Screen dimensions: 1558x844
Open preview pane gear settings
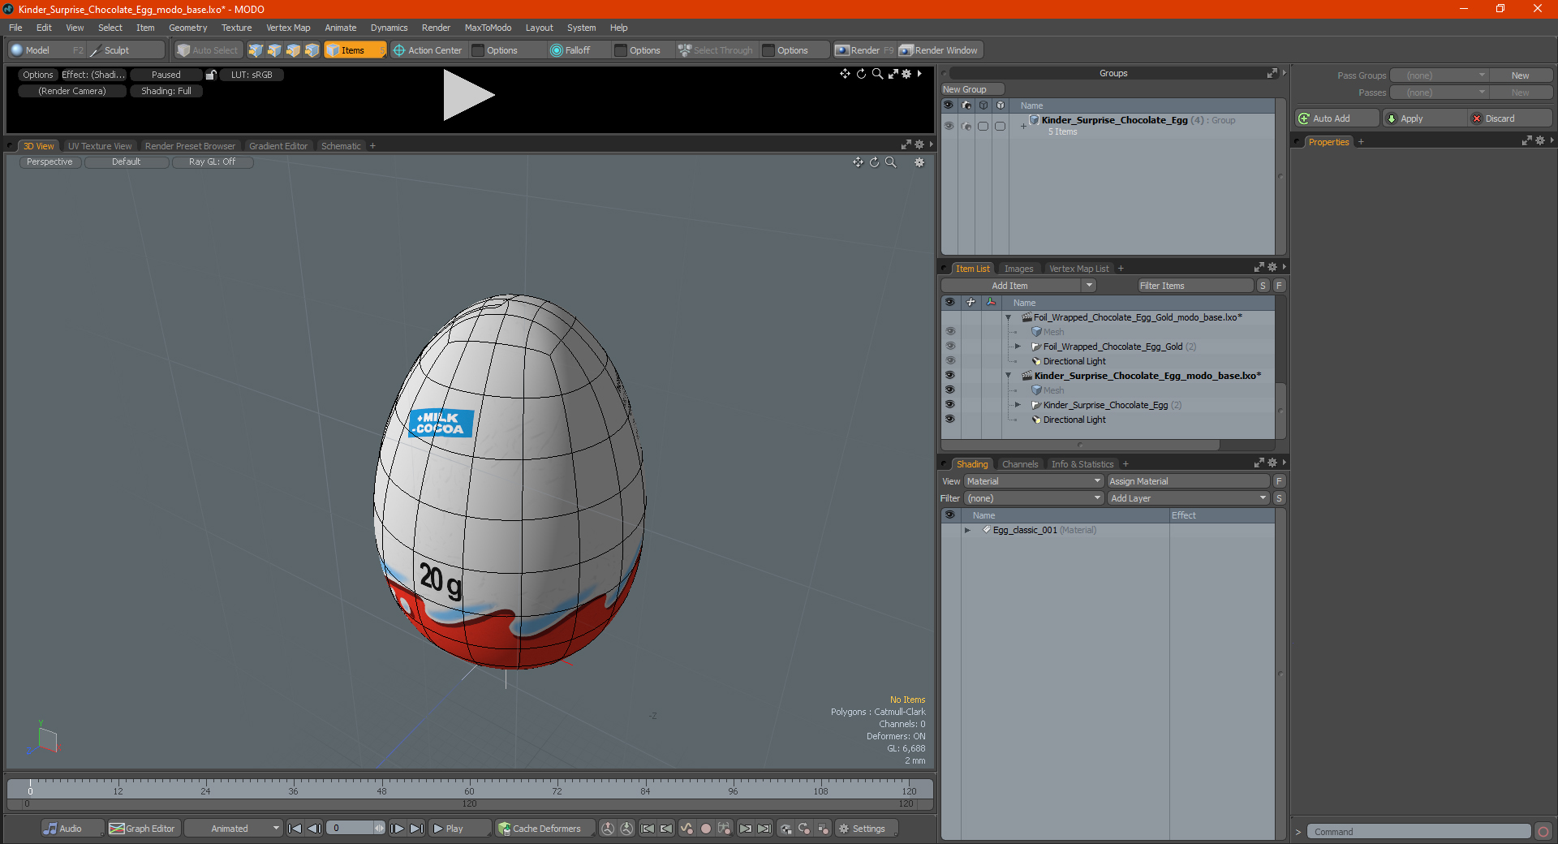pos(907,74)
